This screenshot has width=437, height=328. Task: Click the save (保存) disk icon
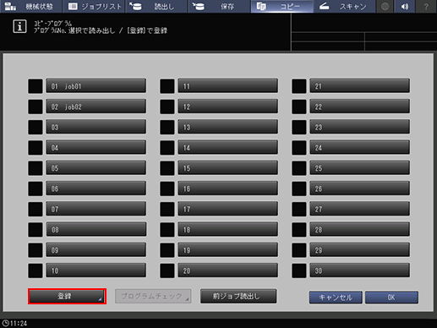coord(199,6)
